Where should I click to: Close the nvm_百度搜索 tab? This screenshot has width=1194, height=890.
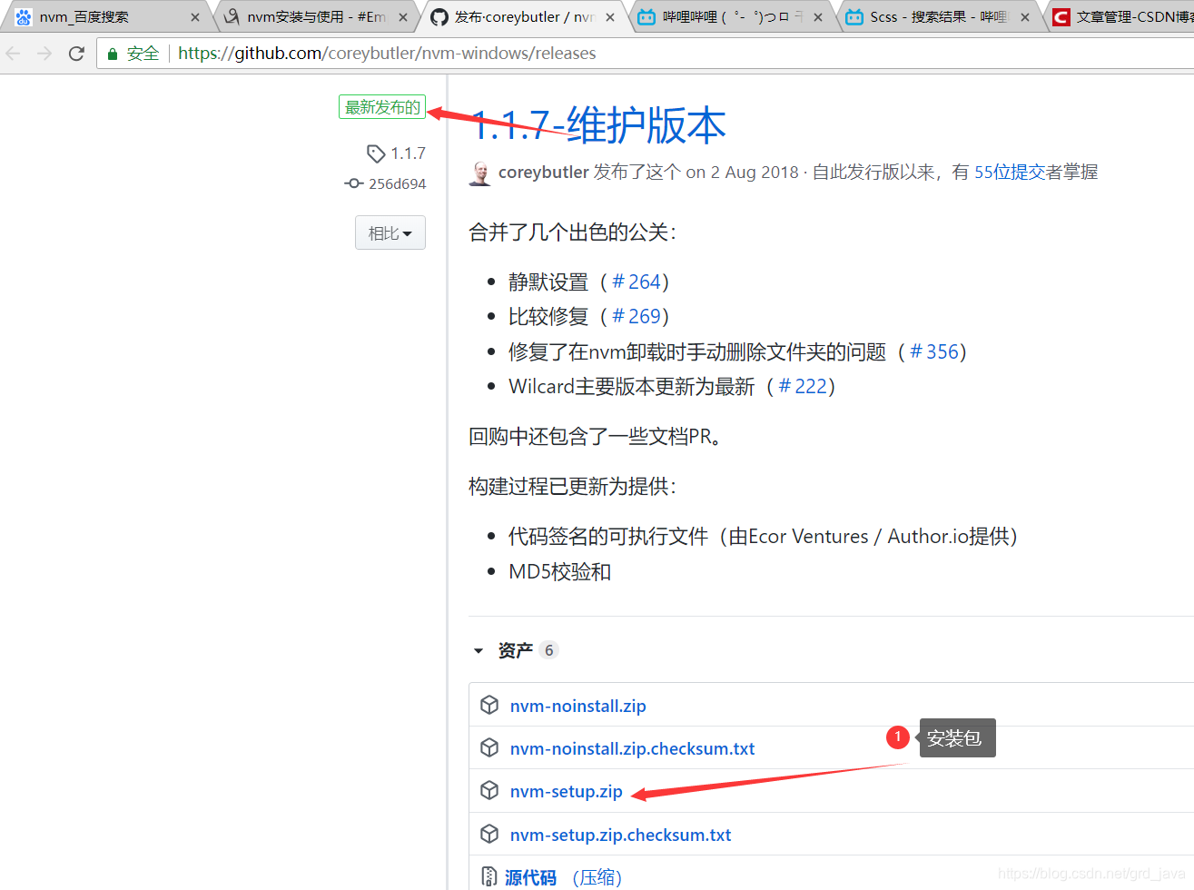click(x=194, y=17)
